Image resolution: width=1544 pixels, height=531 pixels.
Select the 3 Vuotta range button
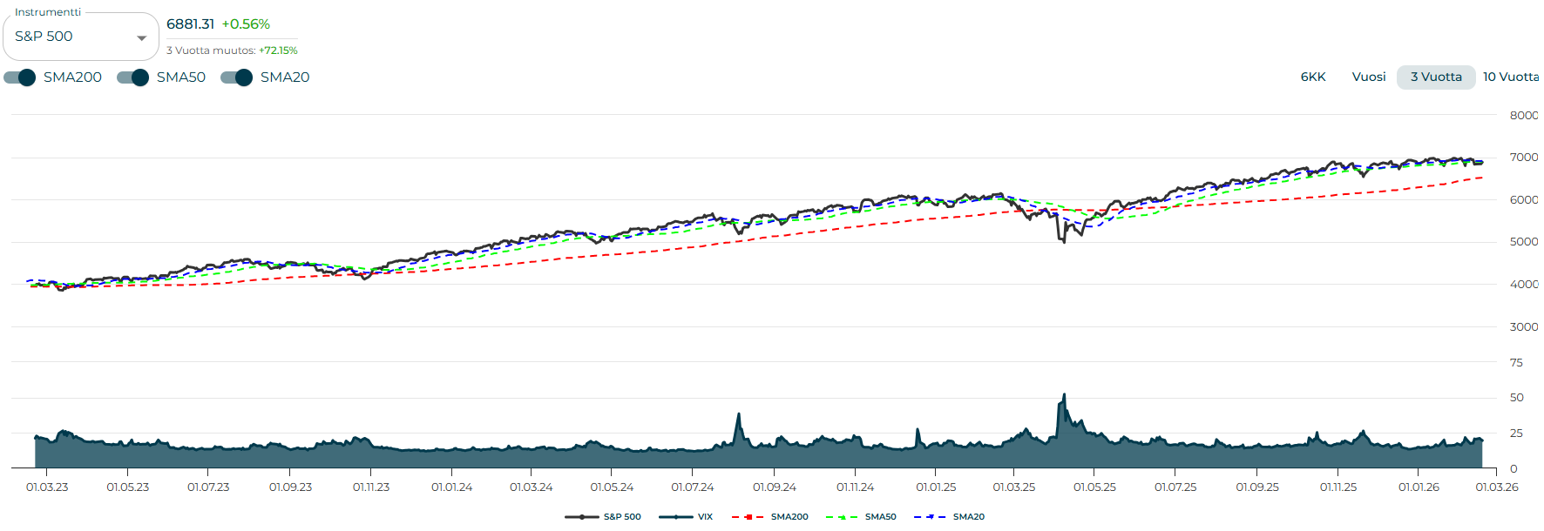[x=1435, y=77]
